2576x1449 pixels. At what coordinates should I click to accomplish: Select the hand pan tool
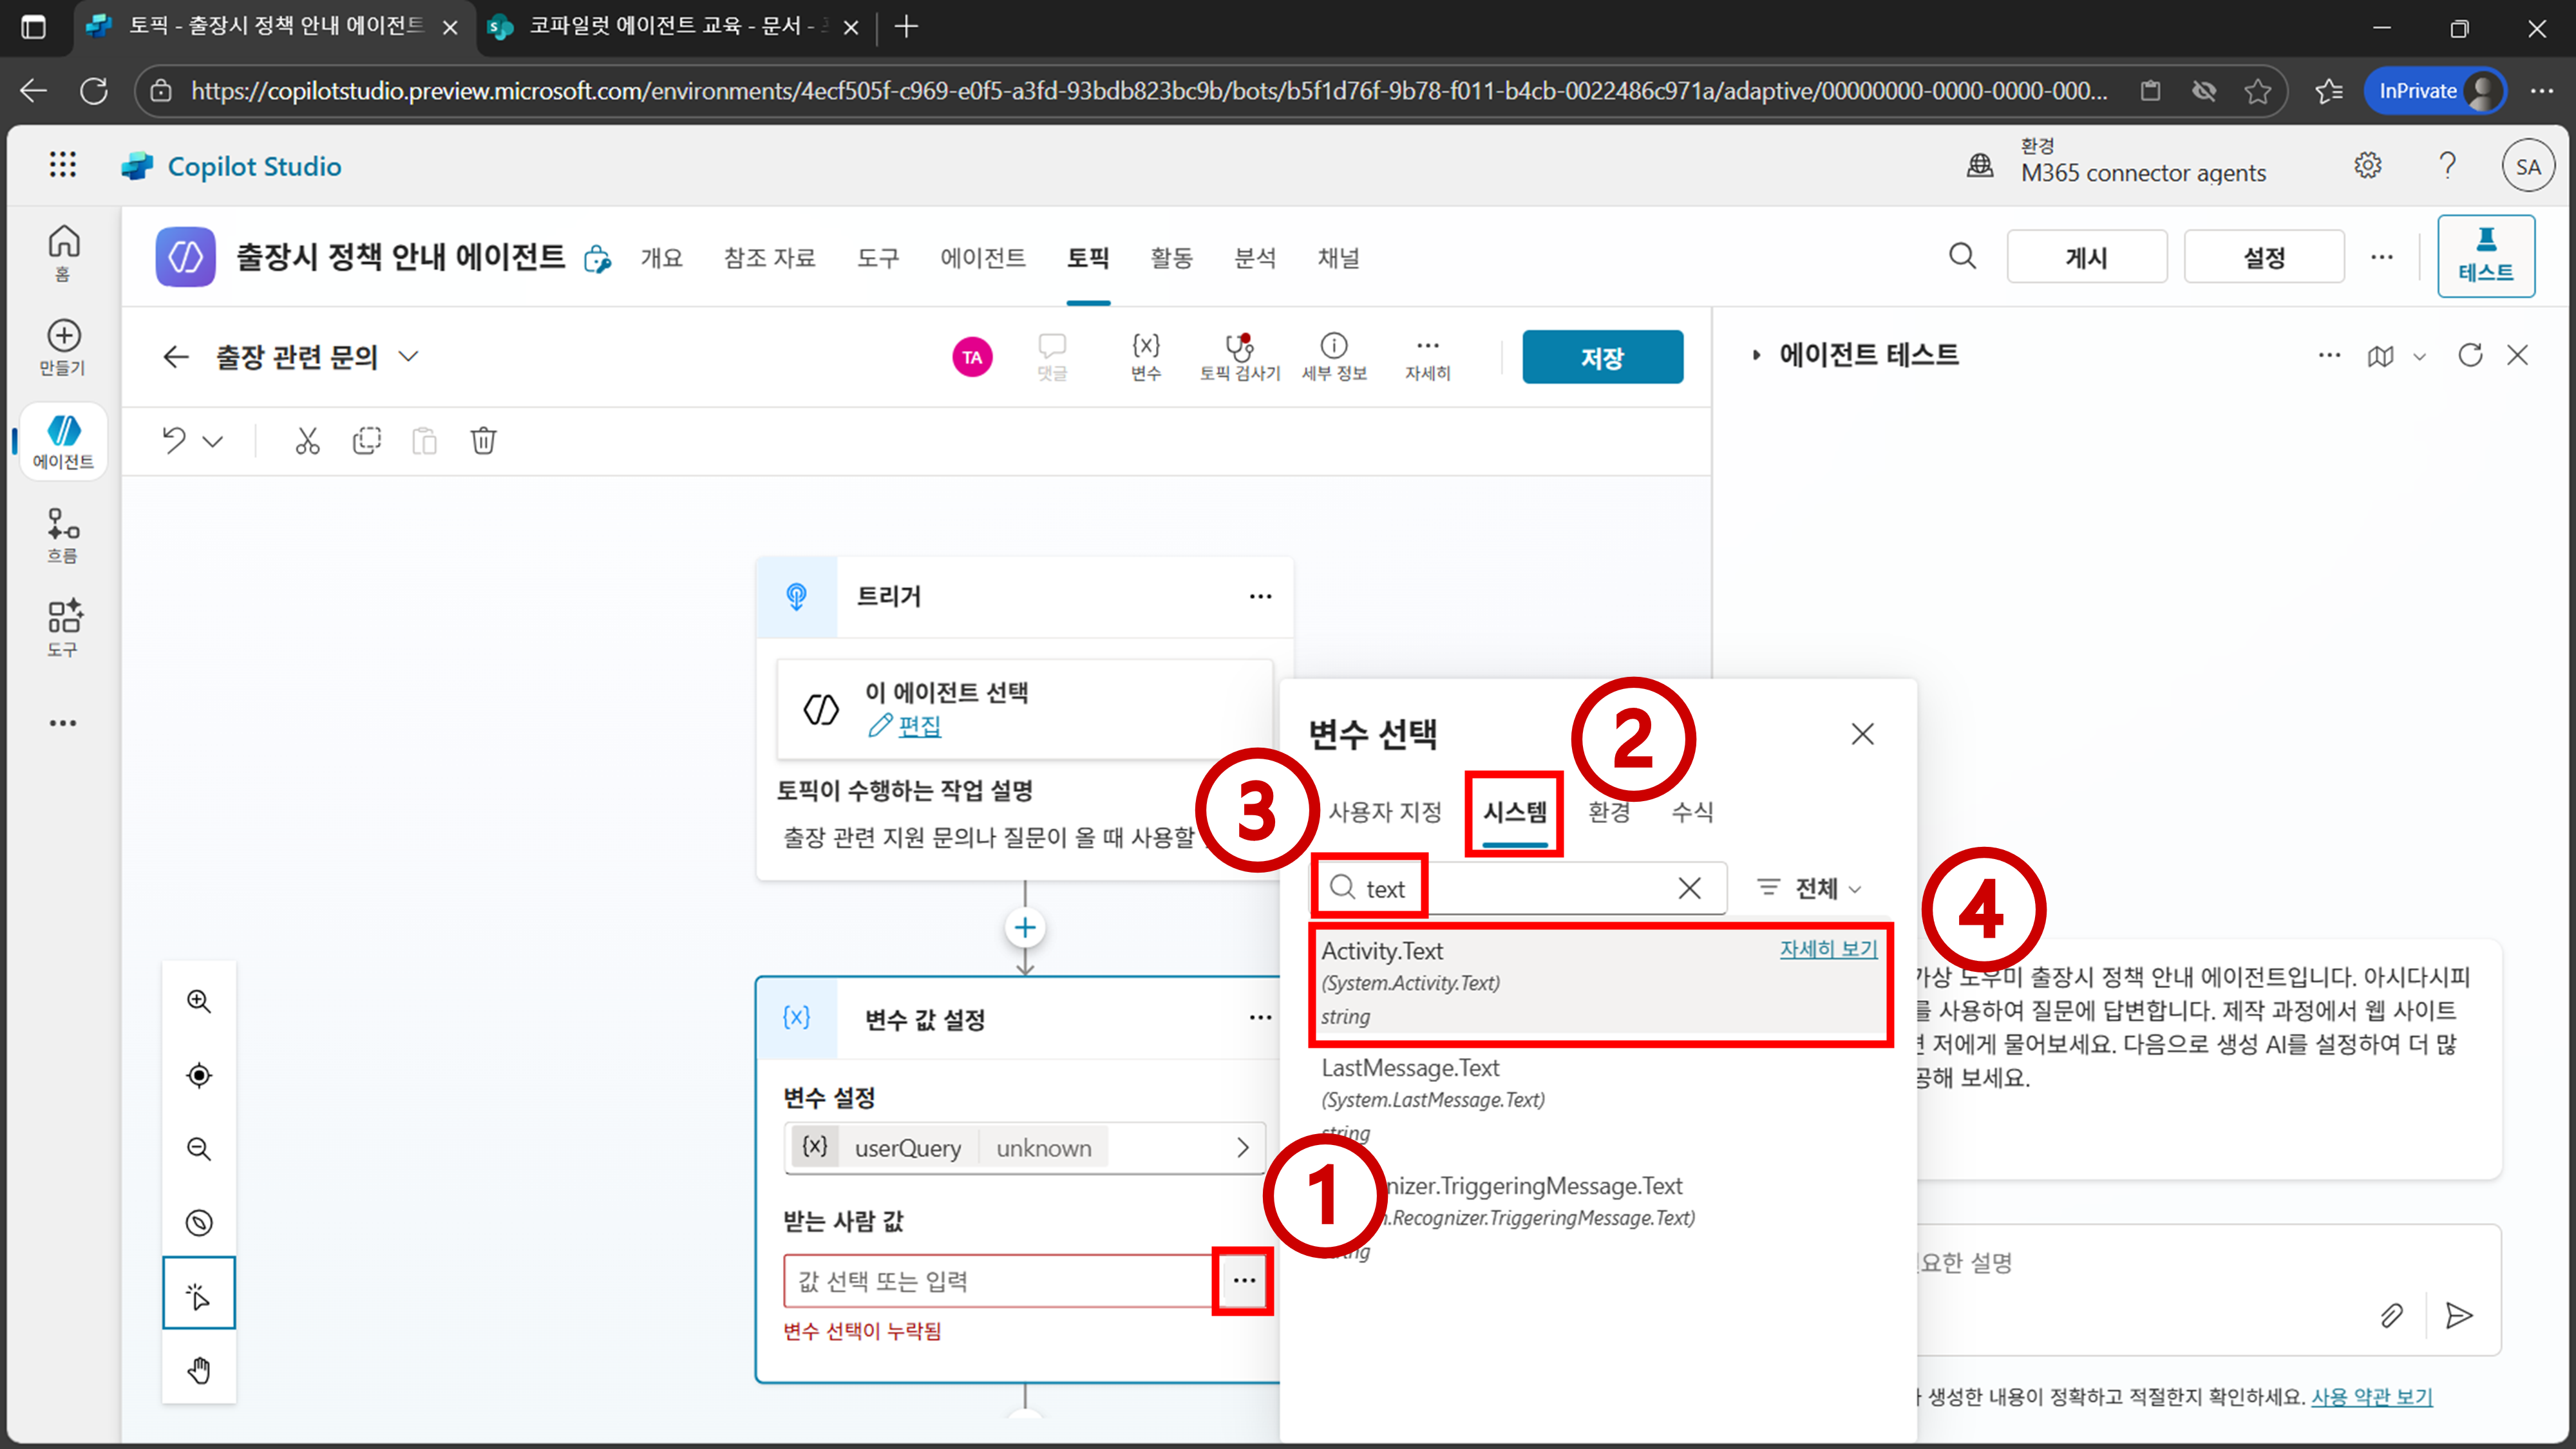[199, 1369]
